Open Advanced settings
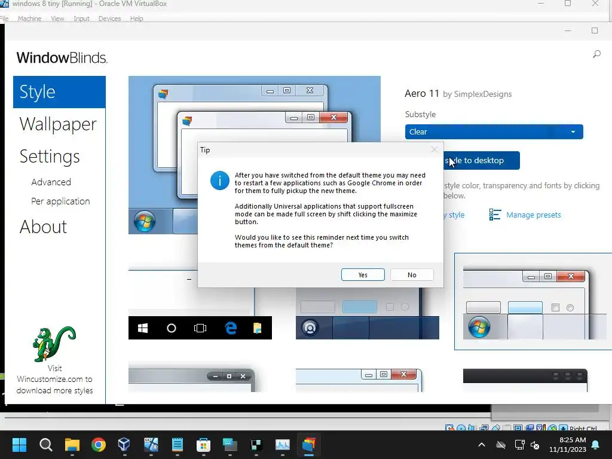This screenshot has height=459, width=612. [x=51, y=182]
